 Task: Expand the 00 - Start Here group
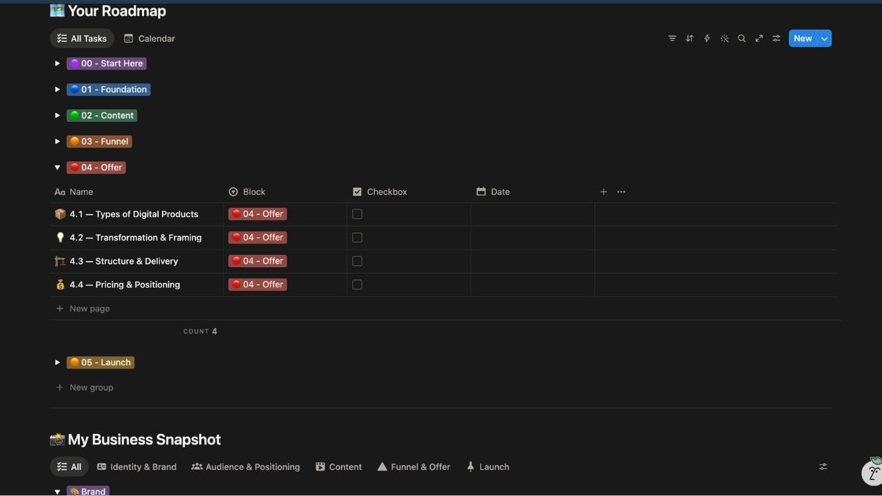coord(57,63)
